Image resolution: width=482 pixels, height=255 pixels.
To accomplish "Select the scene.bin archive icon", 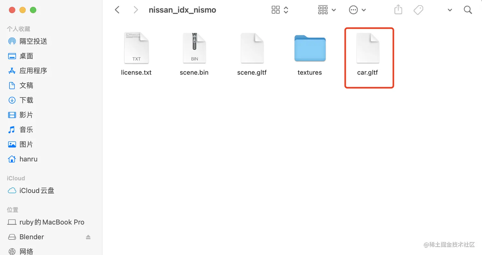I will click(194, 48).
